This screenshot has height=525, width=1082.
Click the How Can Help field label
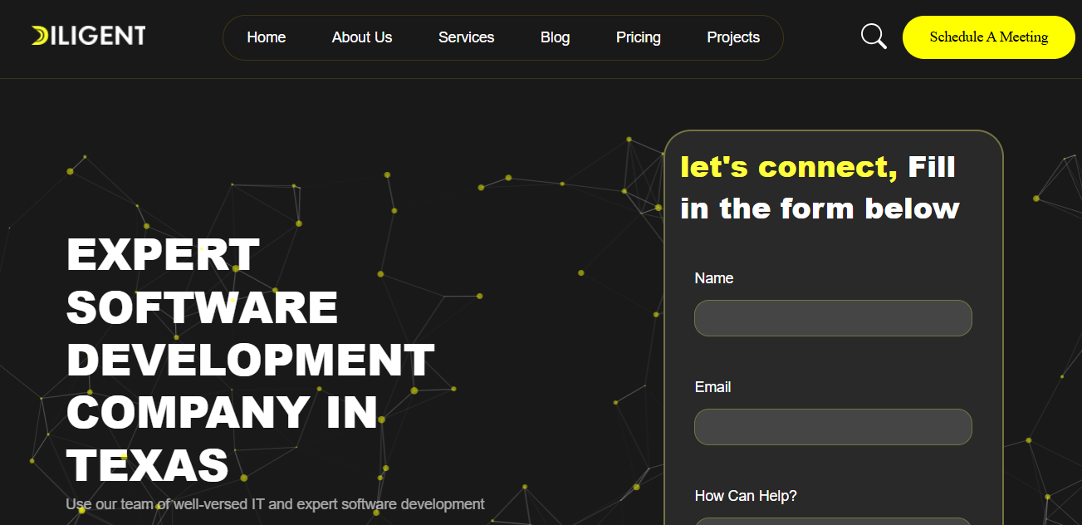point(746,495)
